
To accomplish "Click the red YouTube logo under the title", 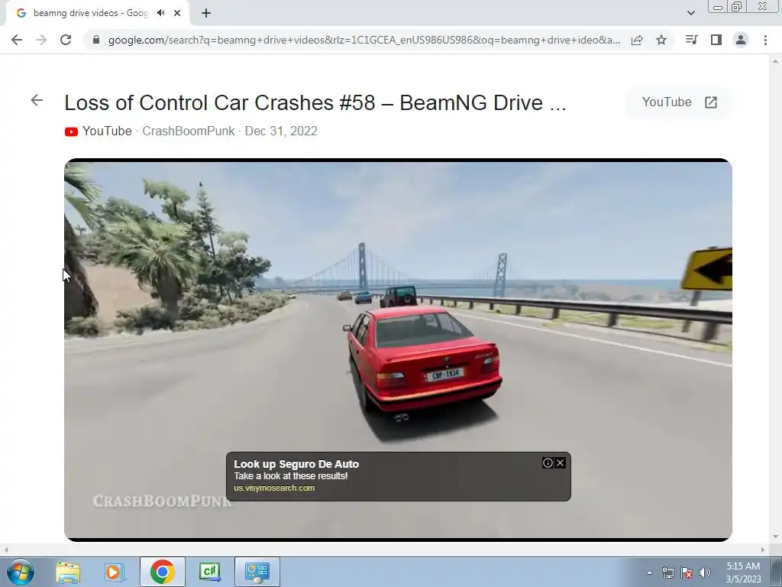I will pyautogui.click(x=71, y=131).
